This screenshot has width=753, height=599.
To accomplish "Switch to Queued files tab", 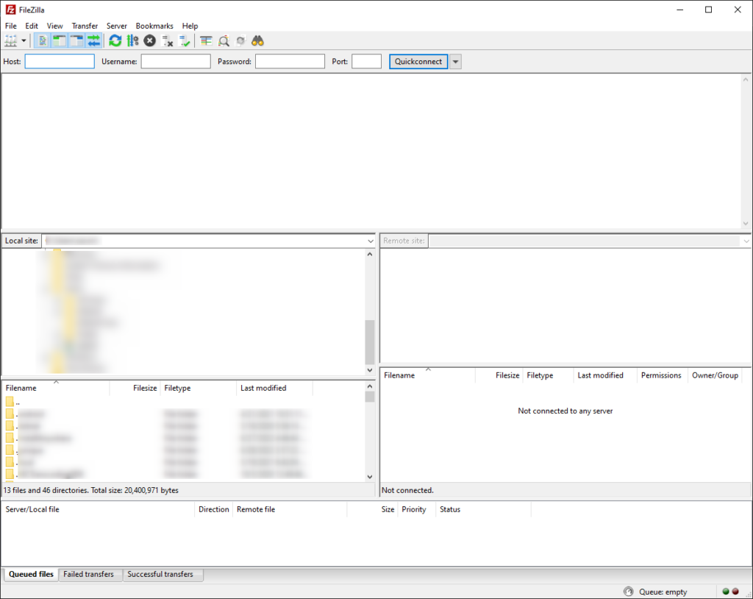I will 31,575.
